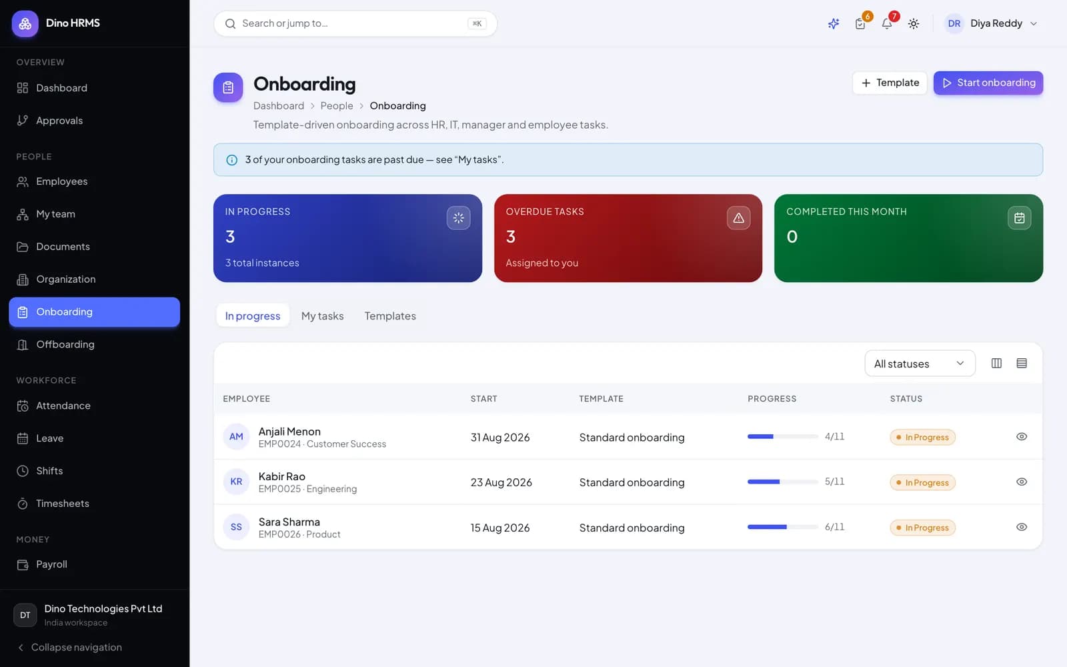Click Anjali Menon's Standard onboarding template cell
Screen dimensions: 1067x667
pos(632,438)
